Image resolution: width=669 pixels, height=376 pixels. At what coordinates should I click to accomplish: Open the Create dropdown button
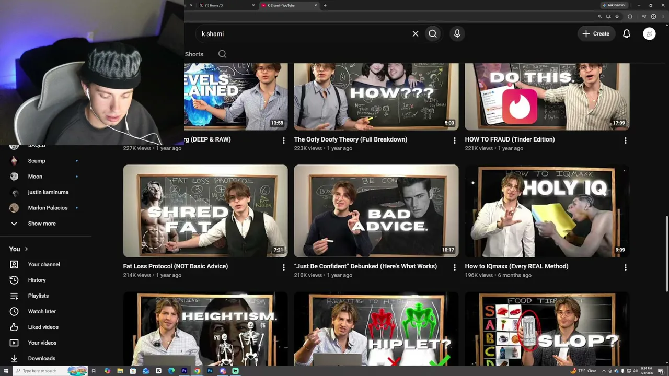(596, 34)
